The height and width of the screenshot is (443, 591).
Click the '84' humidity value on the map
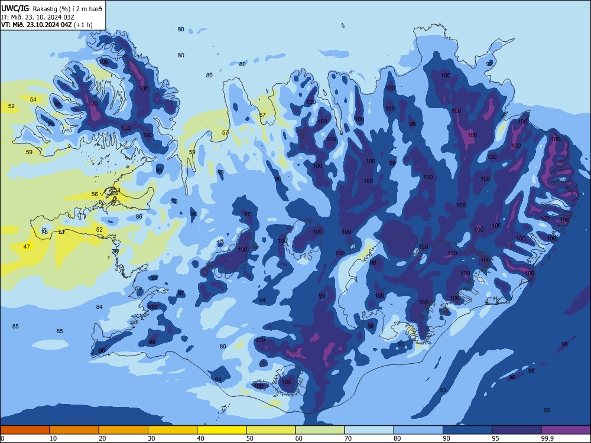99,307
